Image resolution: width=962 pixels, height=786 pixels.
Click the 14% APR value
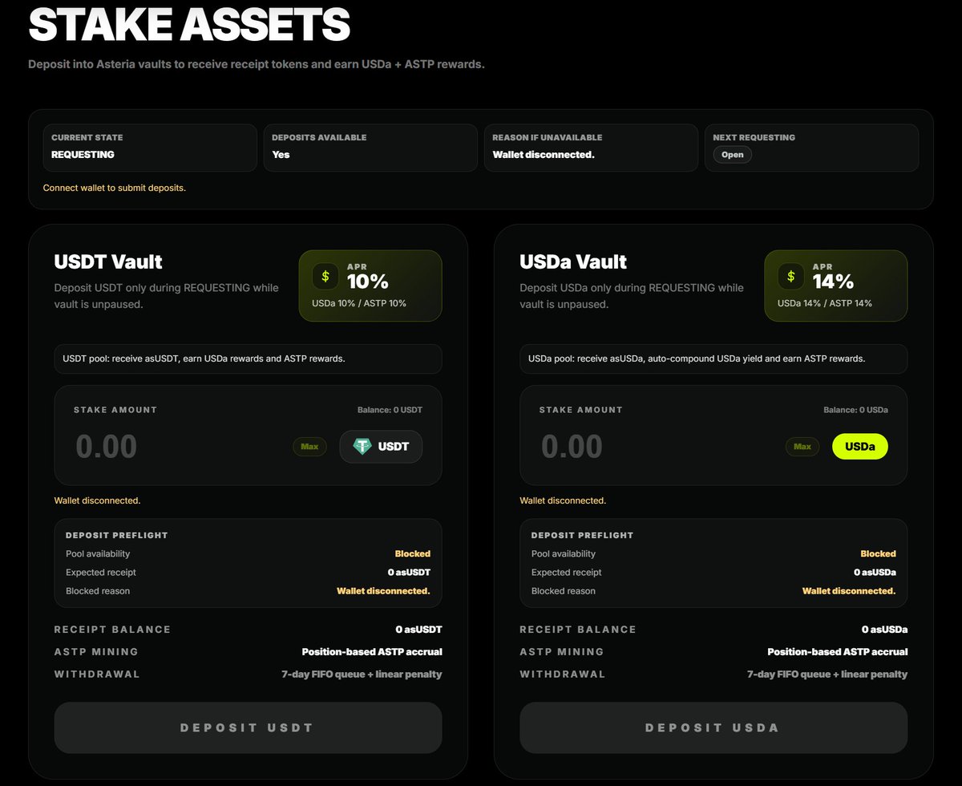(834, 282)
